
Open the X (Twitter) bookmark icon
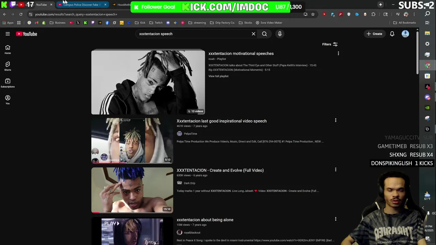[x=78, y=23]
